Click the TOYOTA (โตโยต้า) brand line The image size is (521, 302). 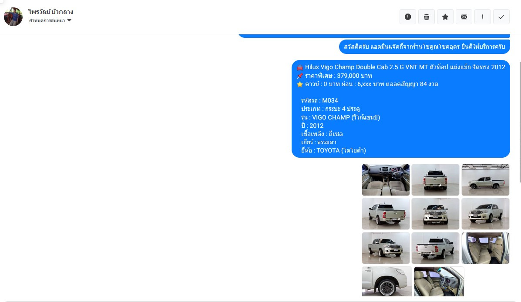click(x=333, y=151)
